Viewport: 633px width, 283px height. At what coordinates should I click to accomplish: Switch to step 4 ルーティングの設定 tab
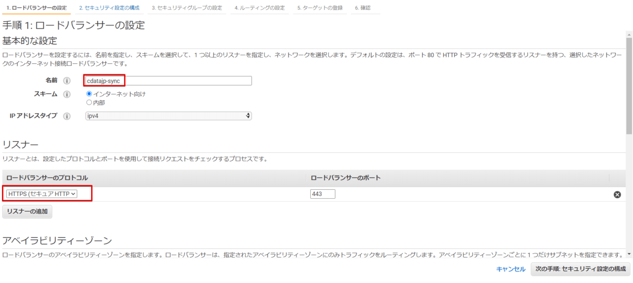(x=260, y=8)
